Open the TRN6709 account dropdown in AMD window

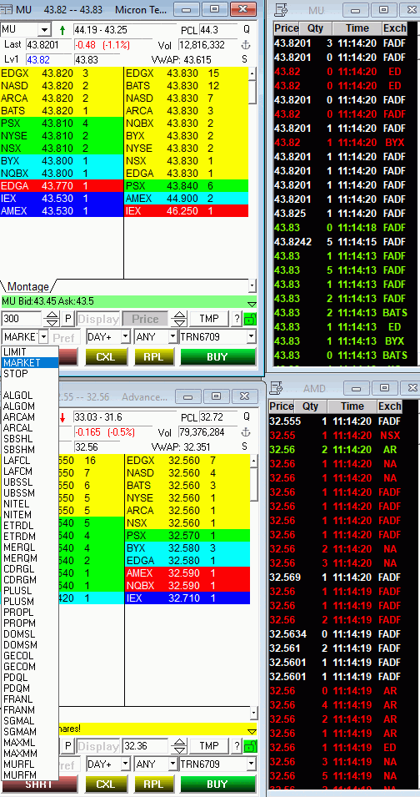251,764
